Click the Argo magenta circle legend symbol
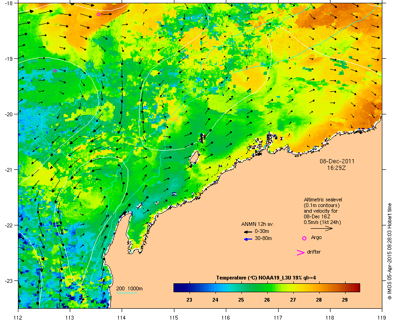The width and height of the screenshot is (396, 320). pyautogui.click(x=305, y=238)
